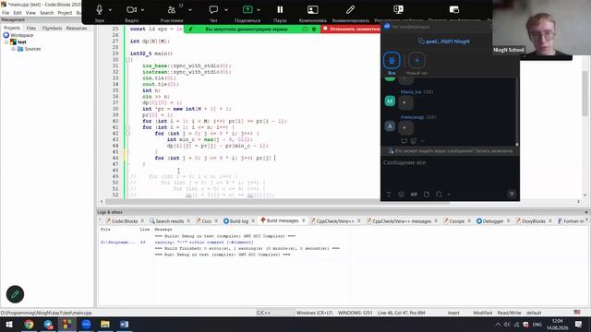Open the View menu

30,13
